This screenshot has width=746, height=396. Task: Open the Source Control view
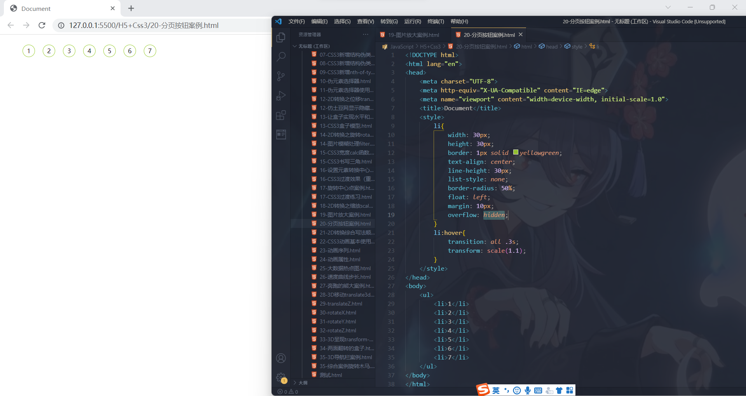click(281, 76)
